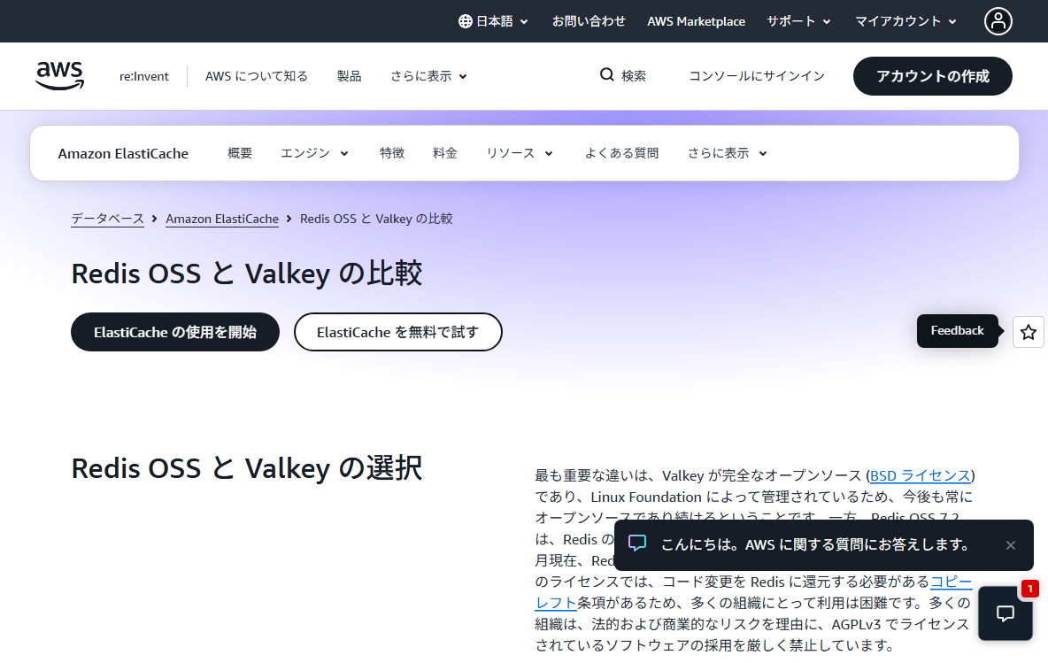Viewport: 1048px width, 663px height.
Task: Click the AWS logo
Action: click(59, 75)
